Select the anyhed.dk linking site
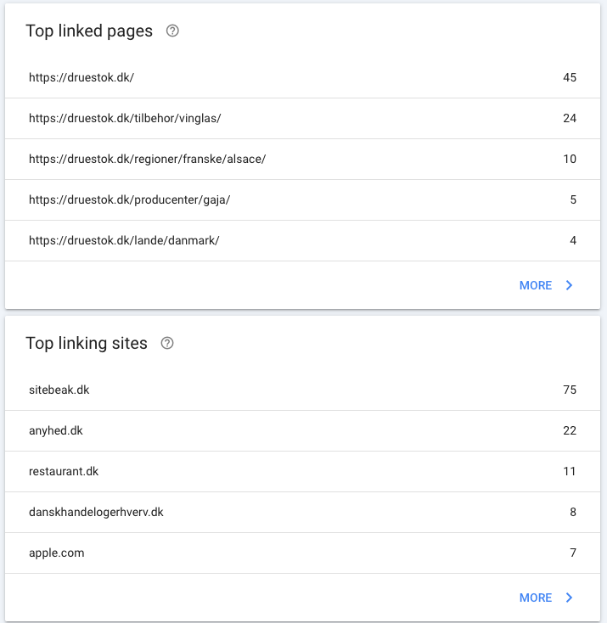Viewport: 607px width, 623px height. click(x=302, y=430)
